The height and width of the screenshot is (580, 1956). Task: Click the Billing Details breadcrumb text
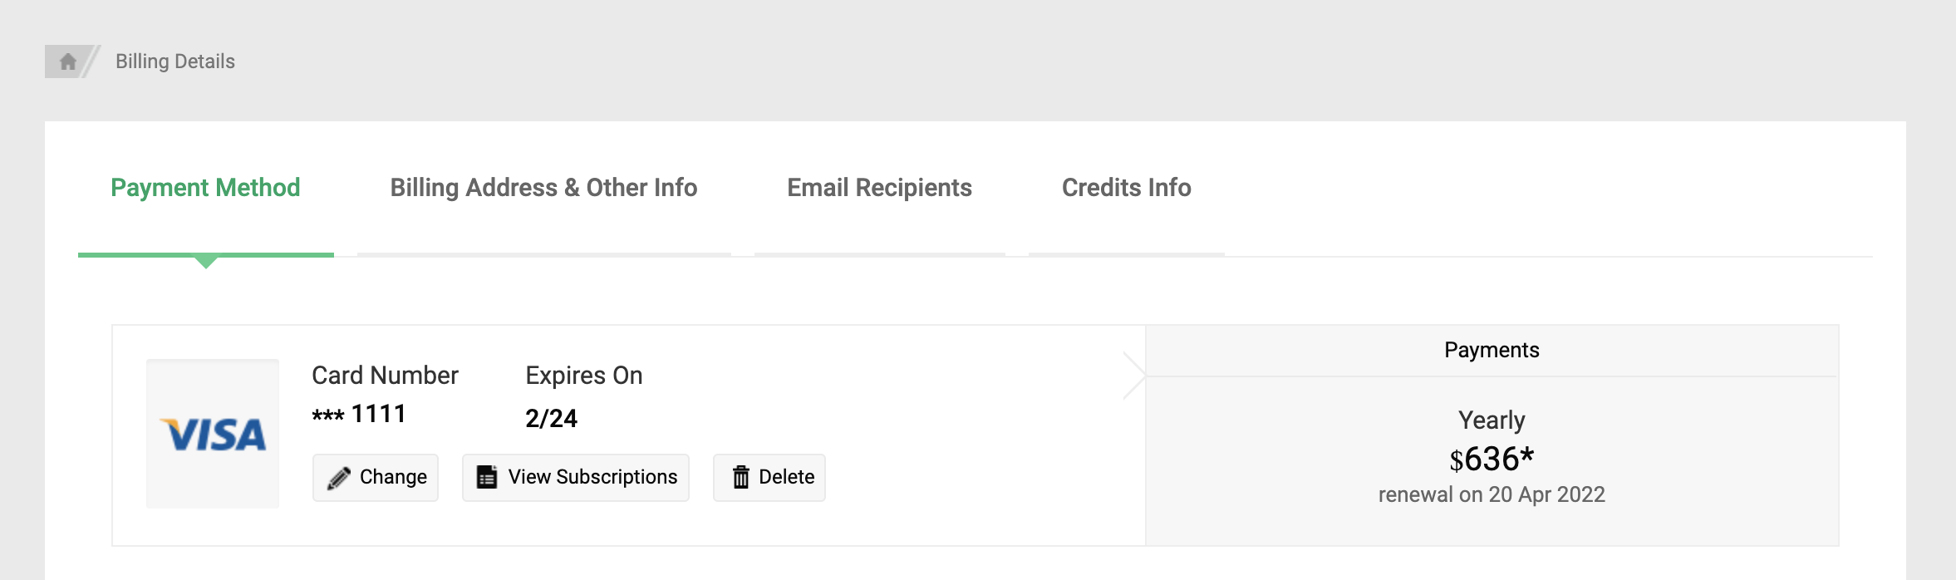174,61
